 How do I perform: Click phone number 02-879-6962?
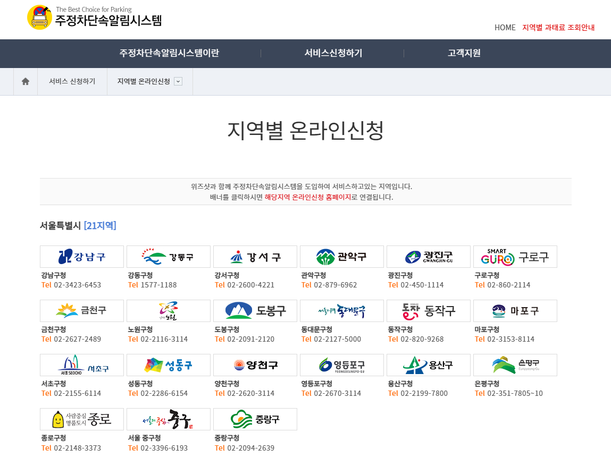tap(336, 285)
